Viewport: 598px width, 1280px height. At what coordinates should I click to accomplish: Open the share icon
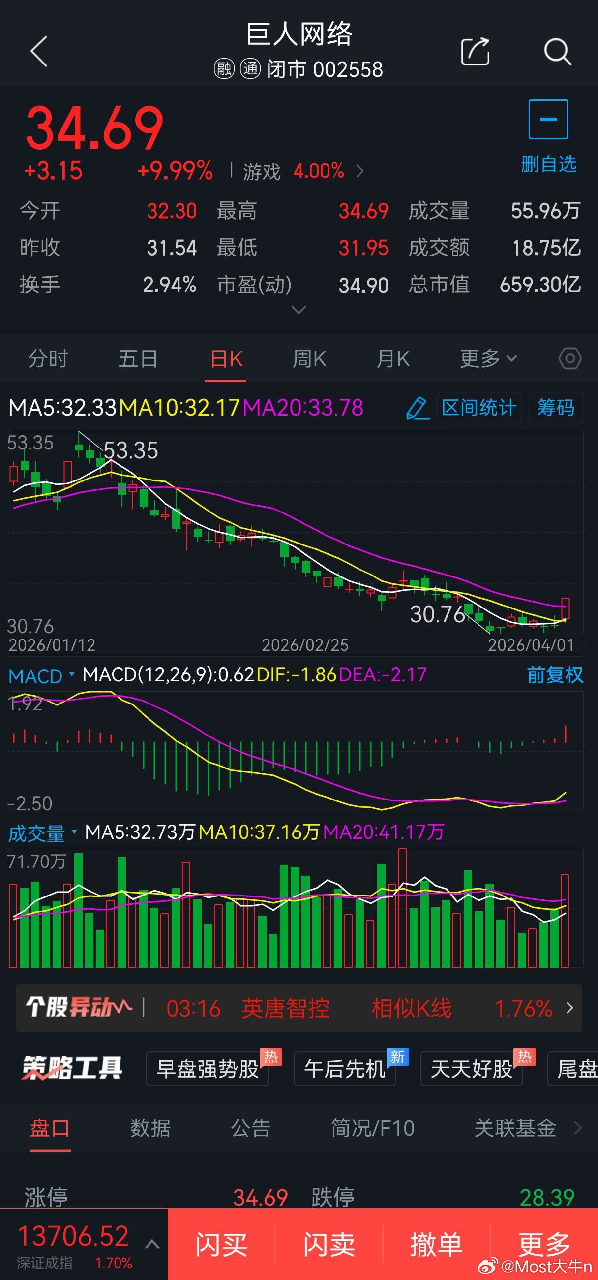click(x=475, y=51)
